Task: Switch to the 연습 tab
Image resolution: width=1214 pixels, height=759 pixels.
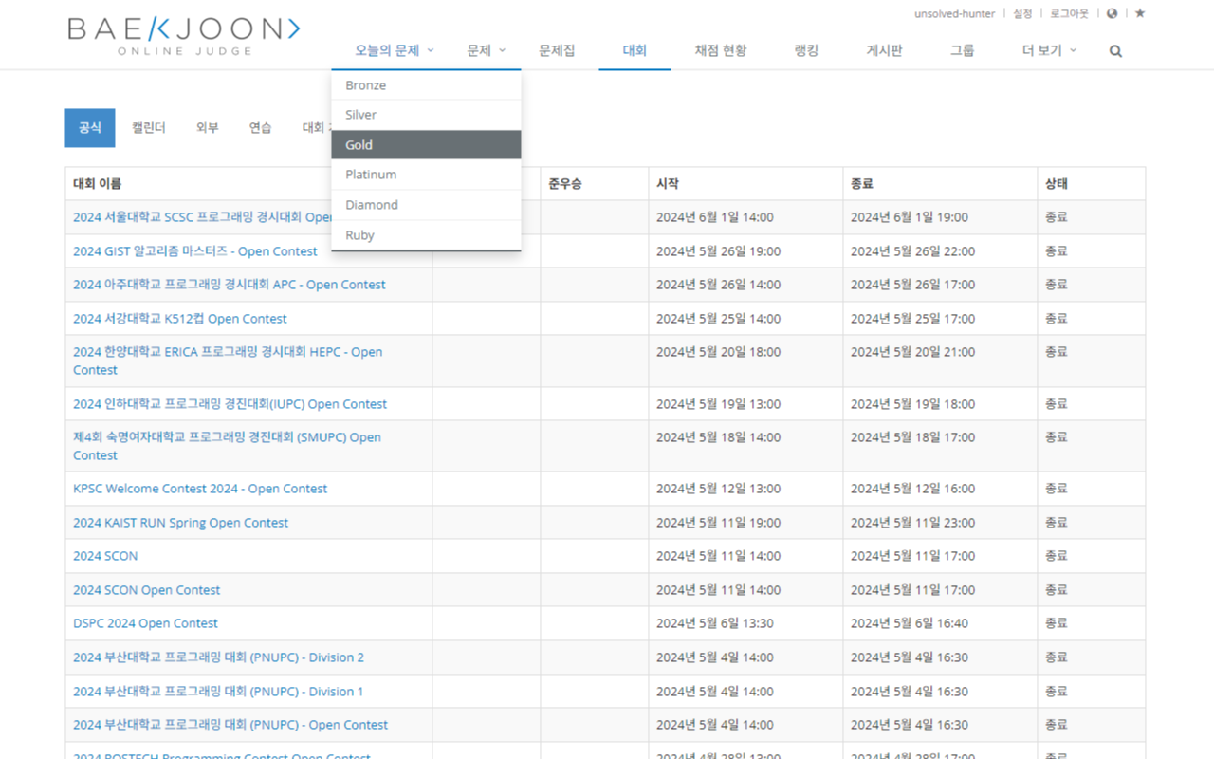Action: (x=260, y=128)
